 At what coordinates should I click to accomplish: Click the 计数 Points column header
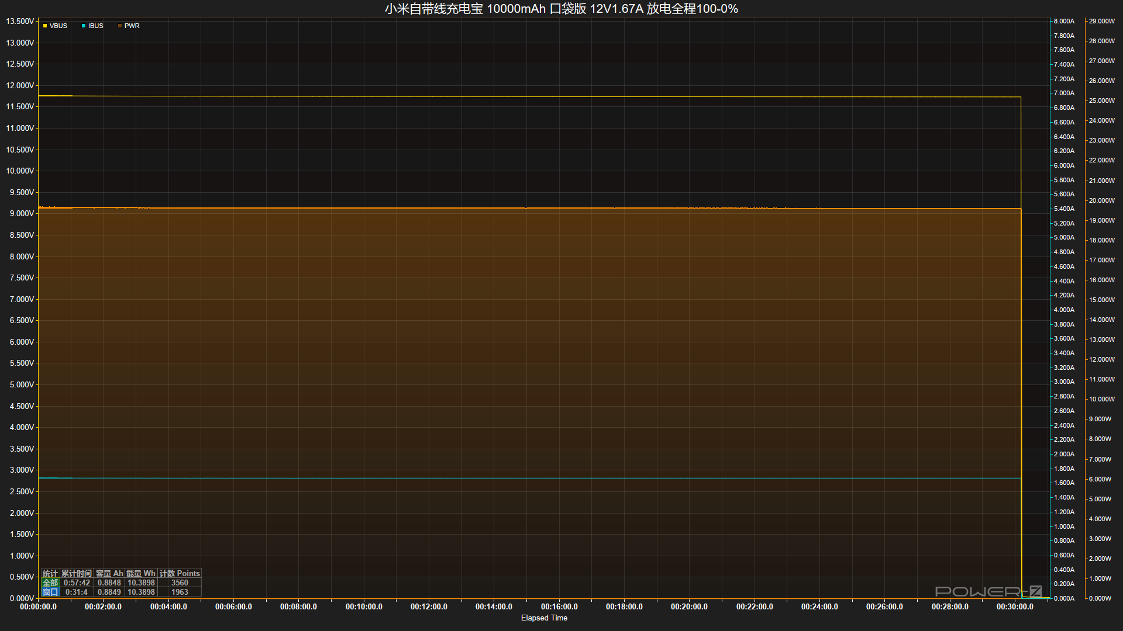pos(180,573)
